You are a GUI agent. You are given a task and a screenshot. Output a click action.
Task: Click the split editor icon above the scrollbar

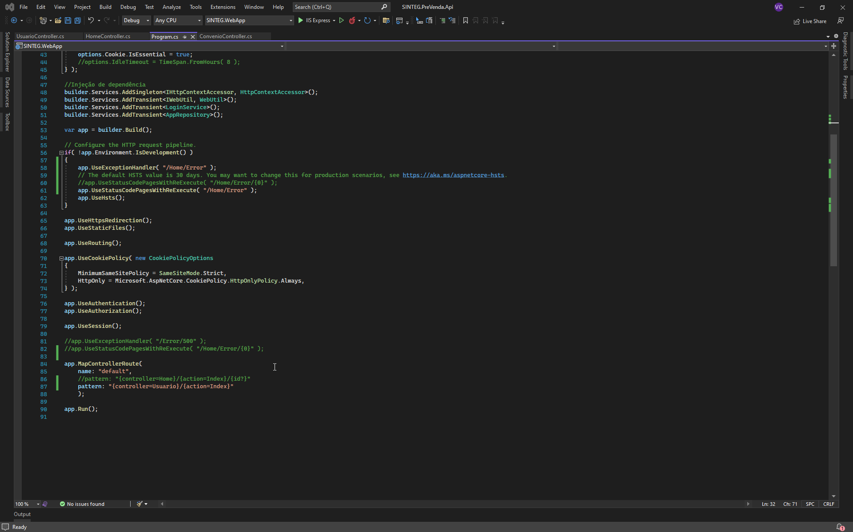[x=833, y=46]
